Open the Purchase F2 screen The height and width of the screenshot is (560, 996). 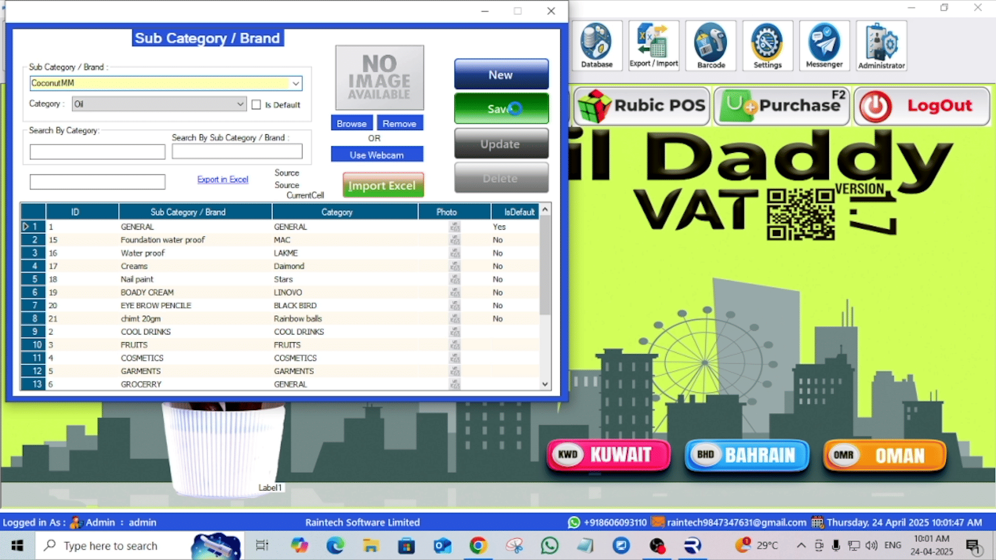(782, 106)
